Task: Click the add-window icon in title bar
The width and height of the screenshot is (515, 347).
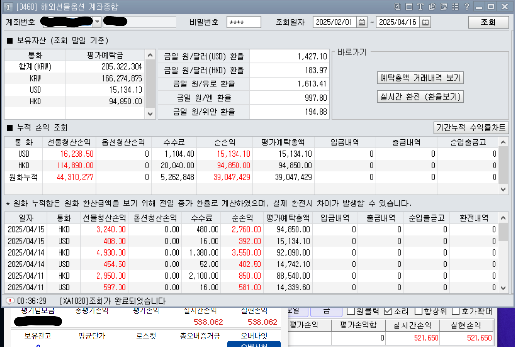Action: pyautogui.click(x=444, y=6)
